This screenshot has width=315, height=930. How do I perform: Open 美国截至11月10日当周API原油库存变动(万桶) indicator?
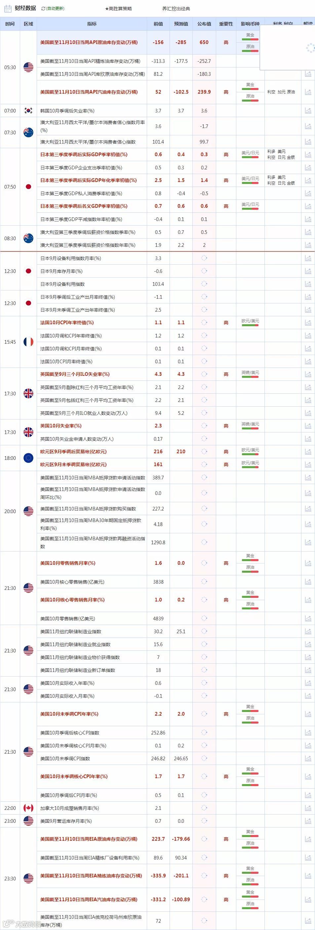click(89, 42)
